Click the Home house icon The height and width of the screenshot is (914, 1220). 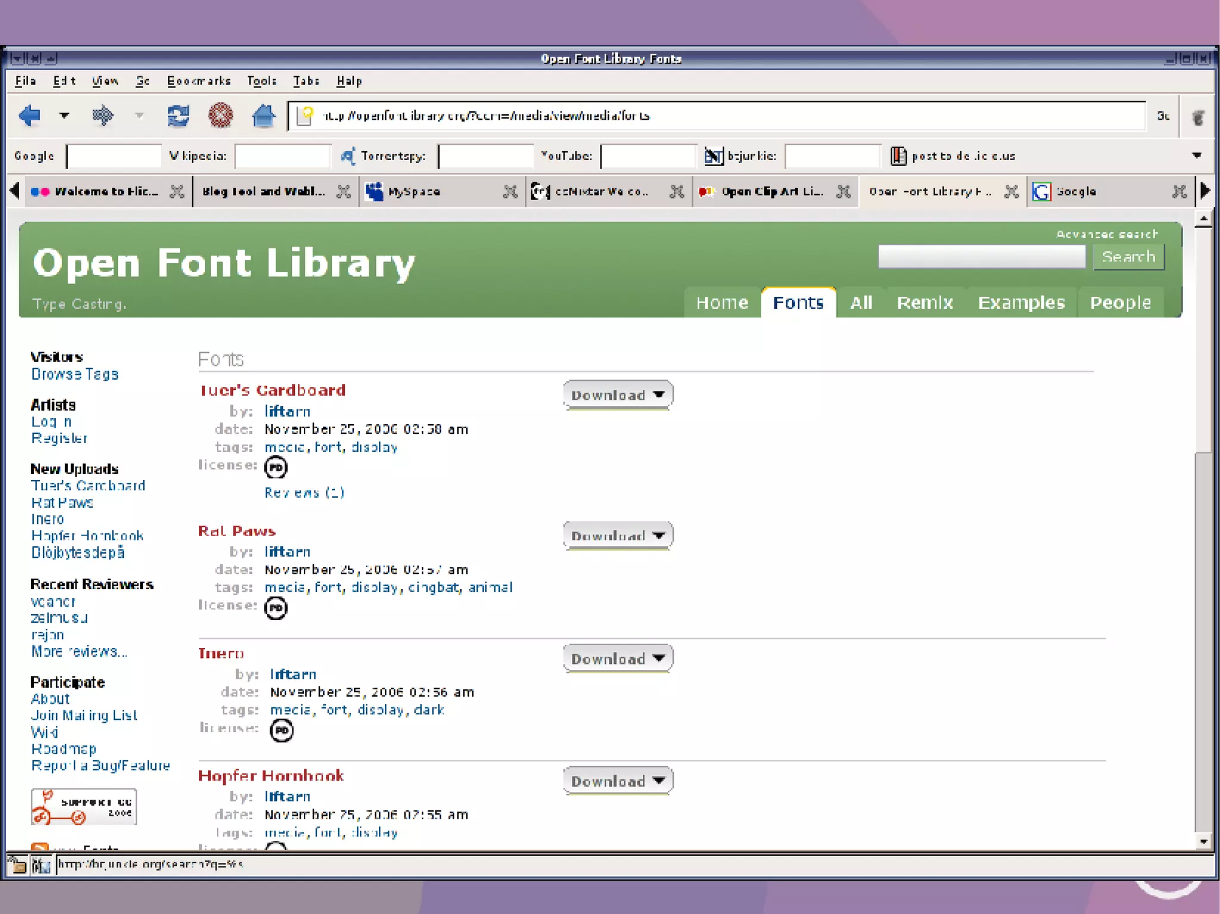pos(263,116)
